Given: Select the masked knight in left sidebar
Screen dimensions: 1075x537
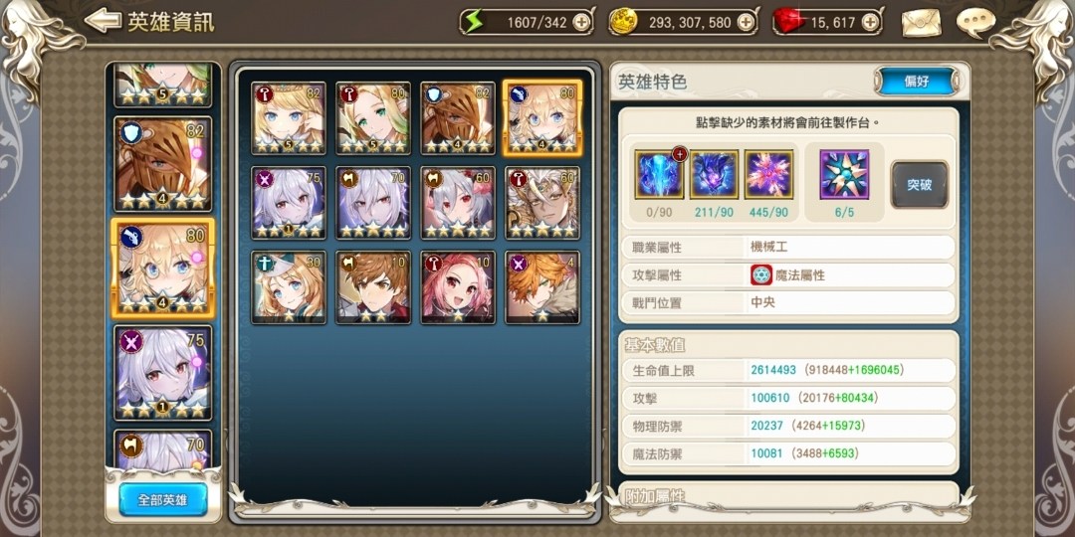Looking at the screenshot, I should [x=163, y=164].
